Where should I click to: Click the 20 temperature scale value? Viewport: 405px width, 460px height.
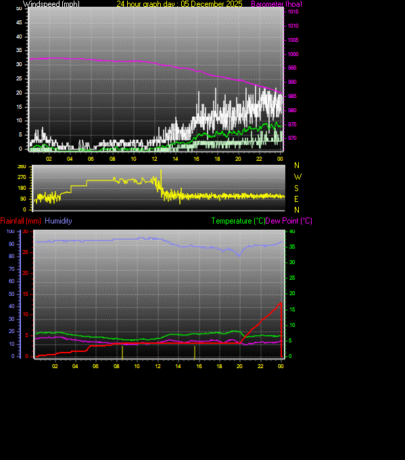(x=292, y=293)
